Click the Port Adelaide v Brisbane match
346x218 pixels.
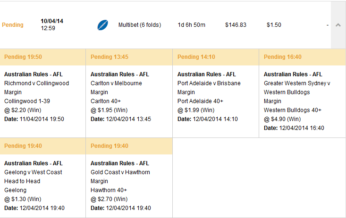point(209,83)
